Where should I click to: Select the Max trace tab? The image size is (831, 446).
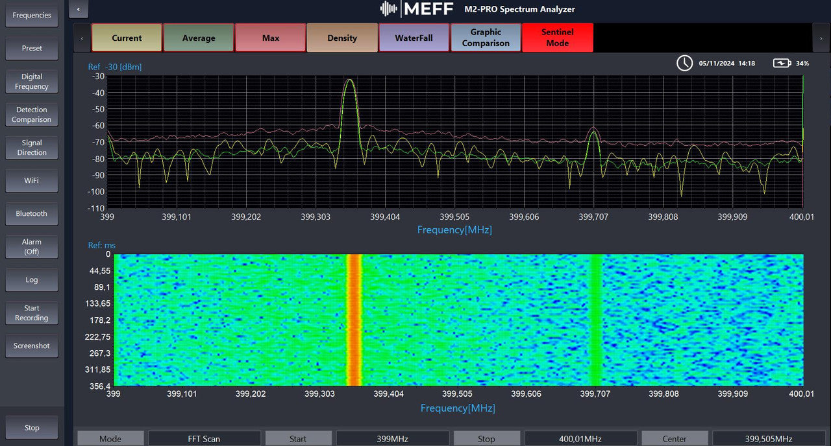click(270, 38)
